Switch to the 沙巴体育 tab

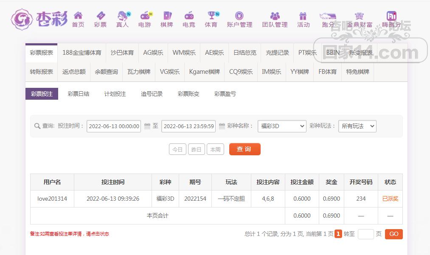click(122, 53)
